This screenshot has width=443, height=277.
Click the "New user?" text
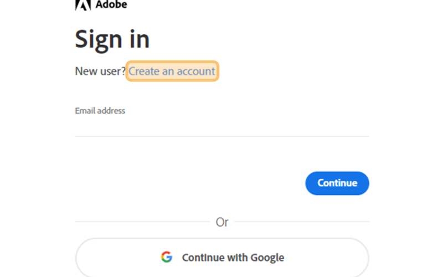click(100, 71)
